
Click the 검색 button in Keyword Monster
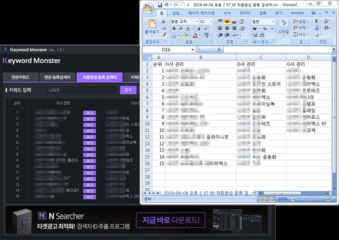[x=128, y=90]
